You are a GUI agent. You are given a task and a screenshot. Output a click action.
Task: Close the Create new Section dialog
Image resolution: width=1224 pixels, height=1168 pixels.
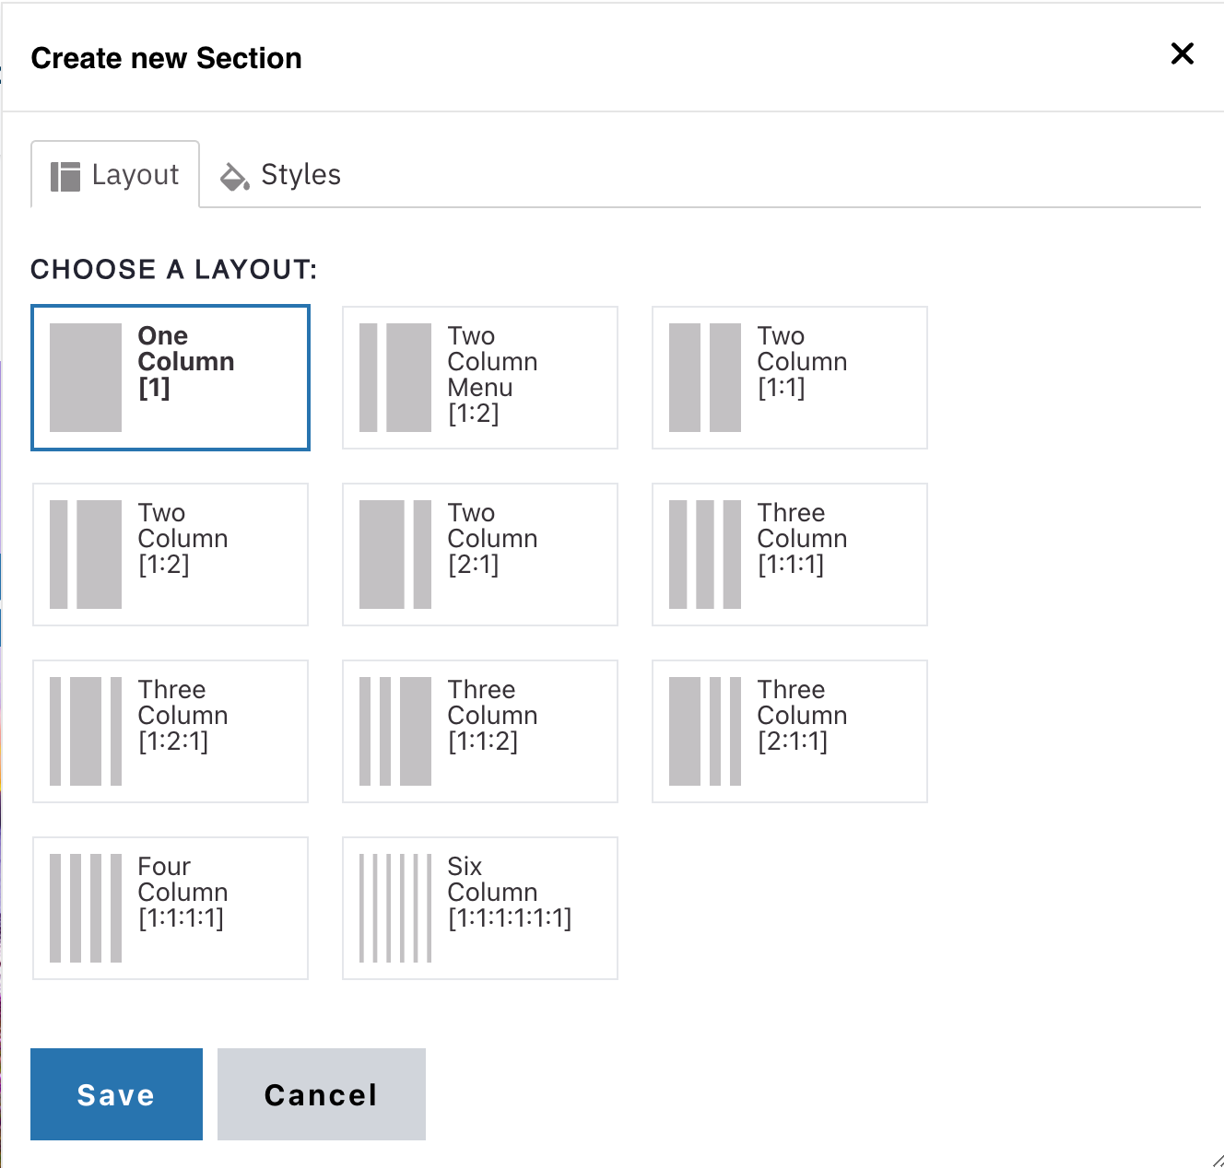pos(1182,53)
